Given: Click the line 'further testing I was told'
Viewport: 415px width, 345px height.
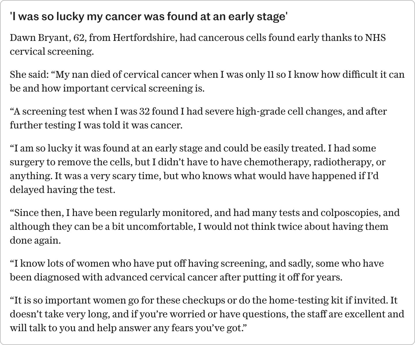Looking at the screenshot, I should (96, 125).
